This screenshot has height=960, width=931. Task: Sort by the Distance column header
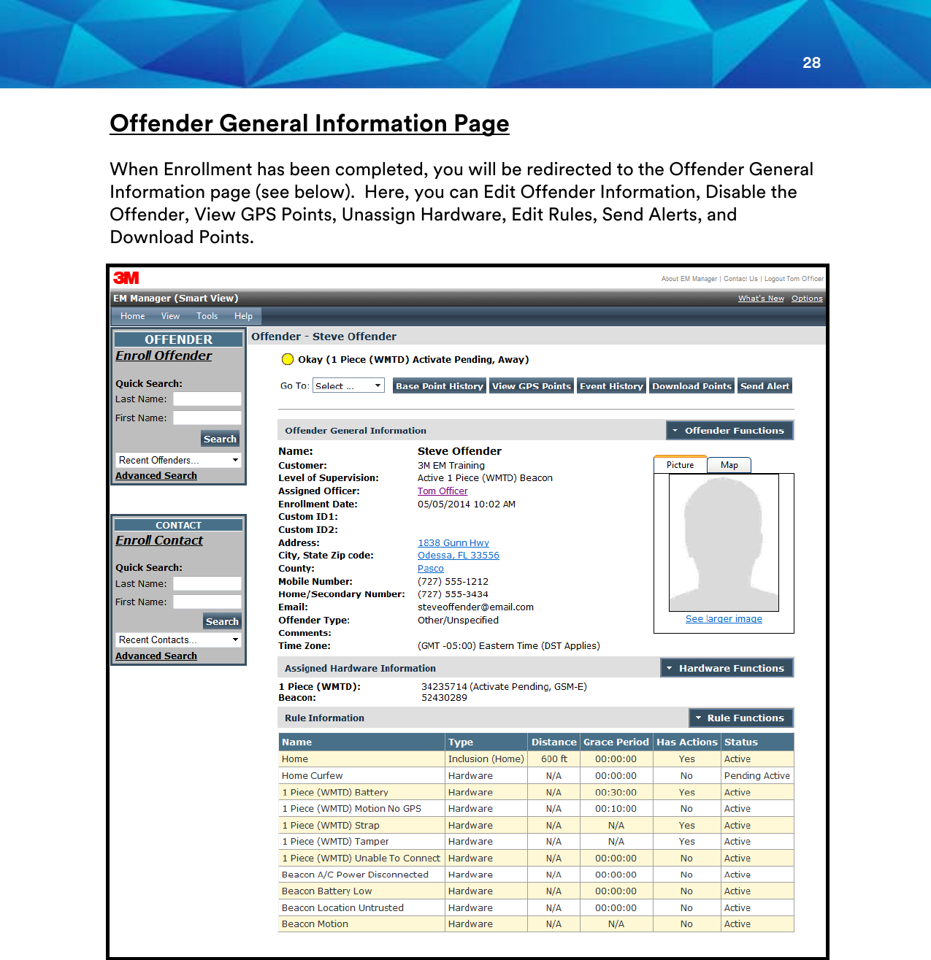click(x=553, y=742)
